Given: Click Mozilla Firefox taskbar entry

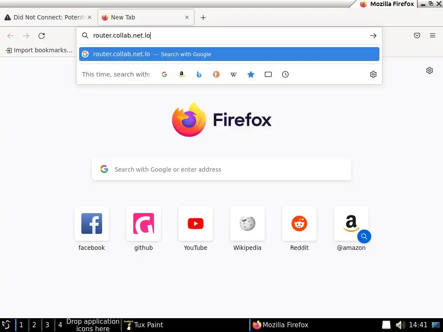Looking at the screenshot, I should pos(280,325).
